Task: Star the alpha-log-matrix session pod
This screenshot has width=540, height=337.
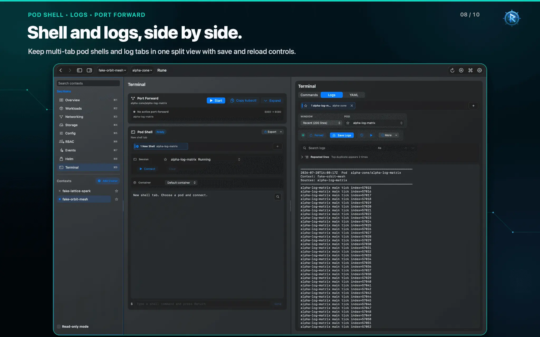Action: click(x=165, y=160)
